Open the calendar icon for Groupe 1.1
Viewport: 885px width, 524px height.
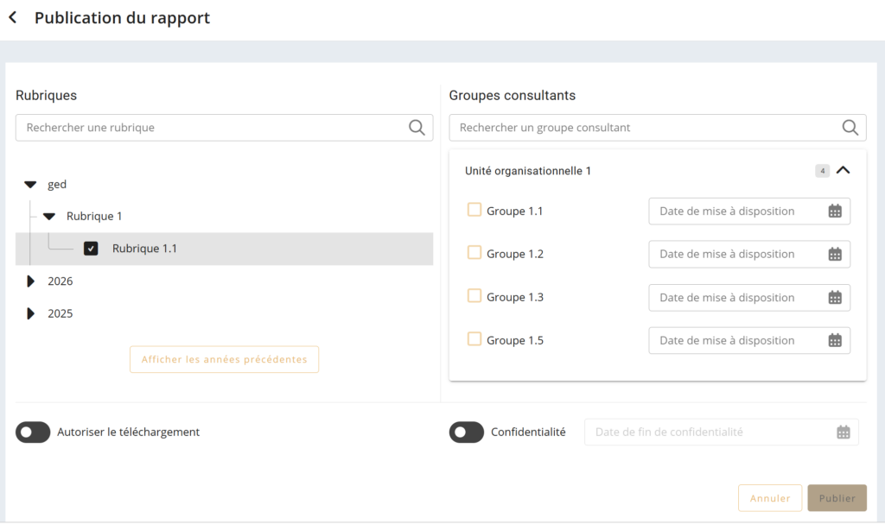(835, 211)
